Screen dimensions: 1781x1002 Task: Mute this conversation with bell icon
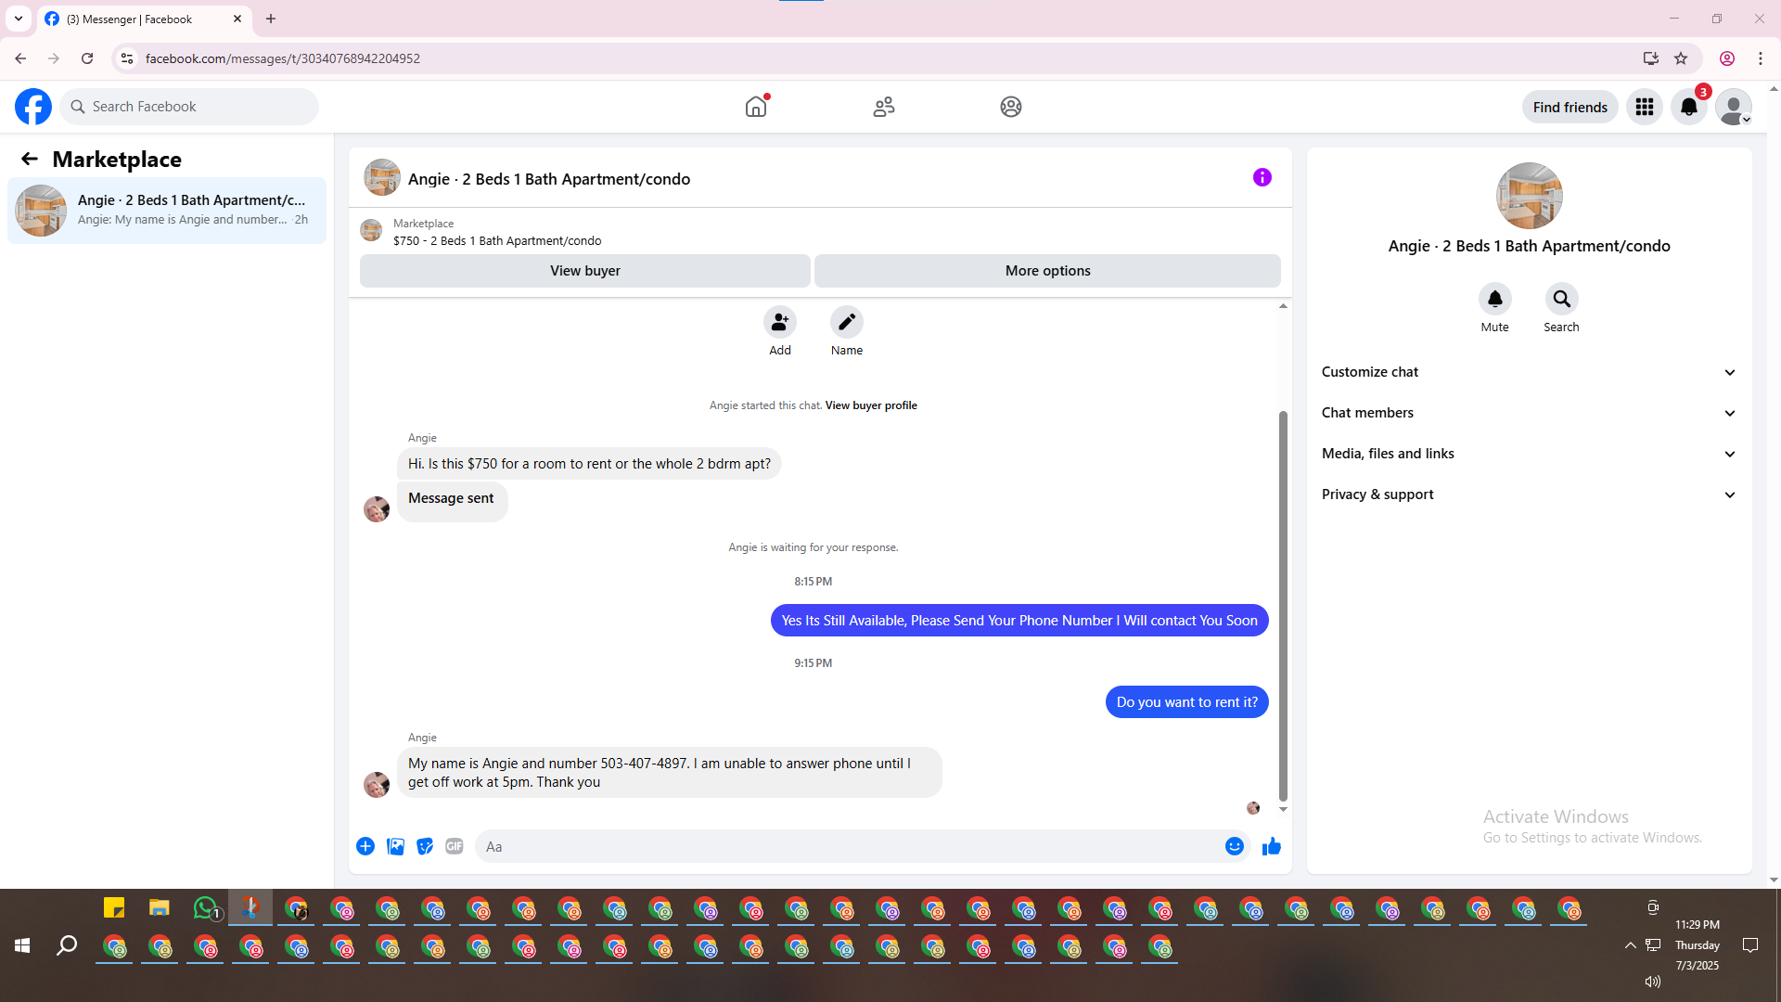(1494, 300)
